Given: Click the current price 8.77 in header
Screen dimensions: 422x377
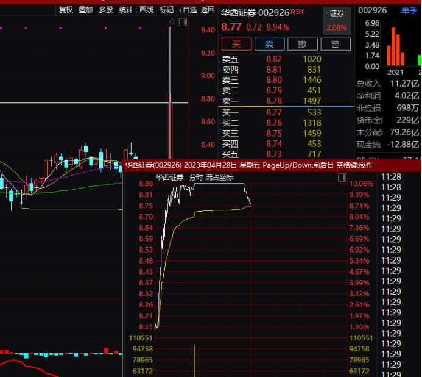Looking at the screenshot, I should (x=231, y=27).
